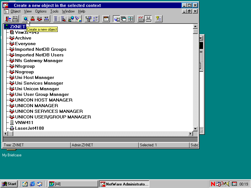This screenshot has width=251, height=188.
Task: Open the Window menu
Action: tap(68, 11)
